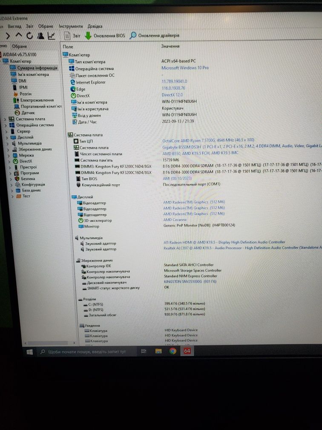Expand the Пристрої tree node
The width and height of the screenshot is (322, 430).
tap(10, 167)
